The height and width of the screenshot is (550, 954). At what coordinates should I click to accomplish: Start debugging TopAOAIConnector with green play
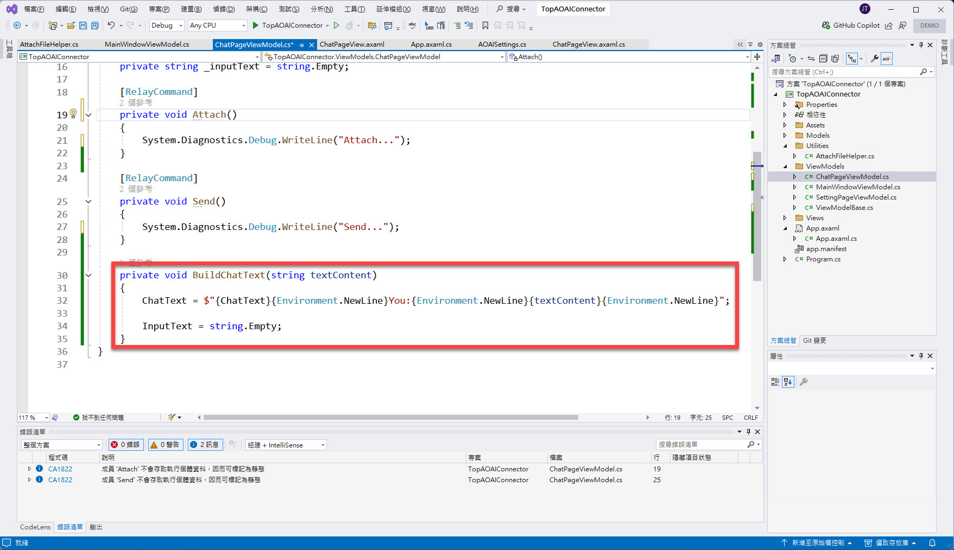click(x=255, y=25)
